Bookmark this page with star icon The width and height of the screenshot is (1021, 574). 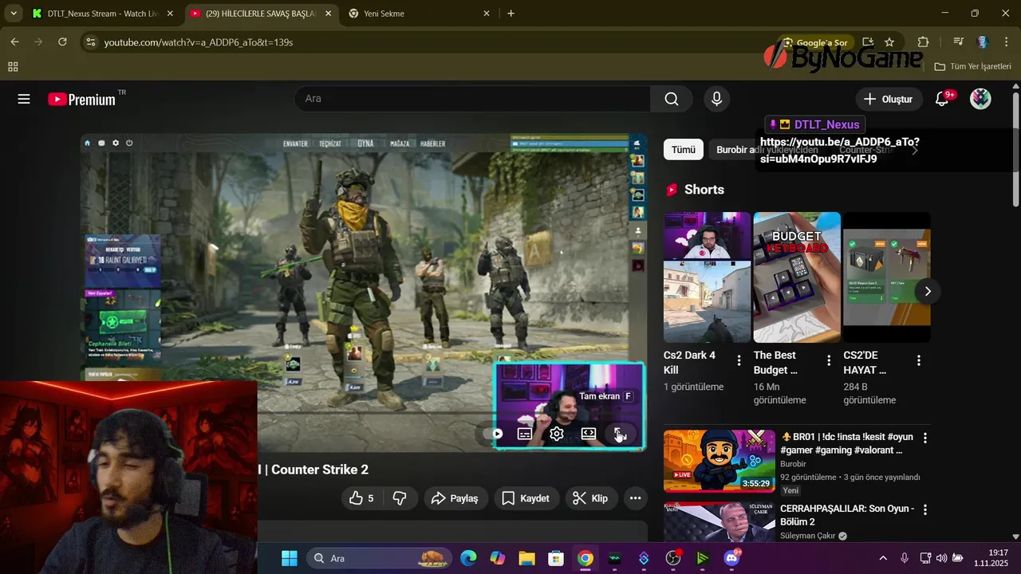click(889, 42)
